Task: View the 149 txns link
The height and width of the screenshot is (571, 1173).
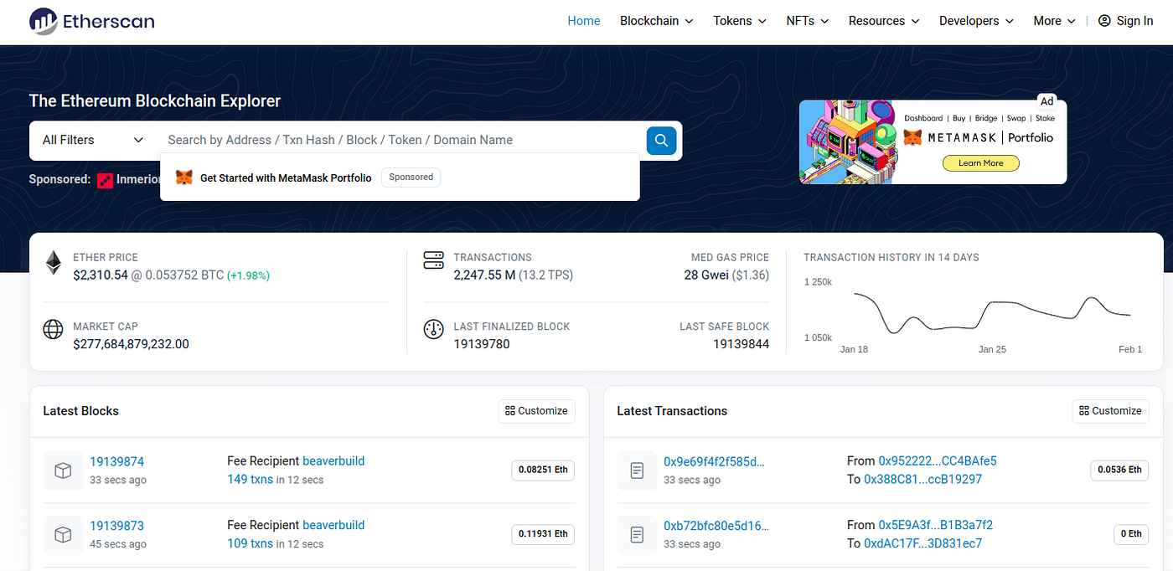Action: [250, 480]
